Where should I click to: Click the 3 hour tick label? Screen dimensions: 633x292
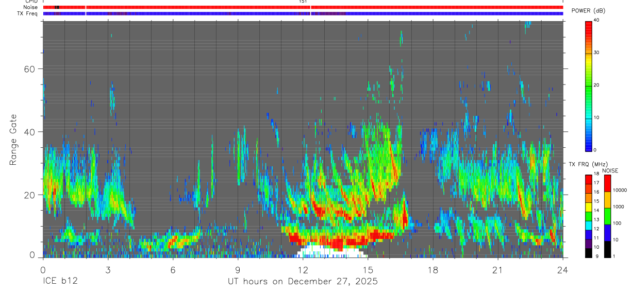[108, 269]
